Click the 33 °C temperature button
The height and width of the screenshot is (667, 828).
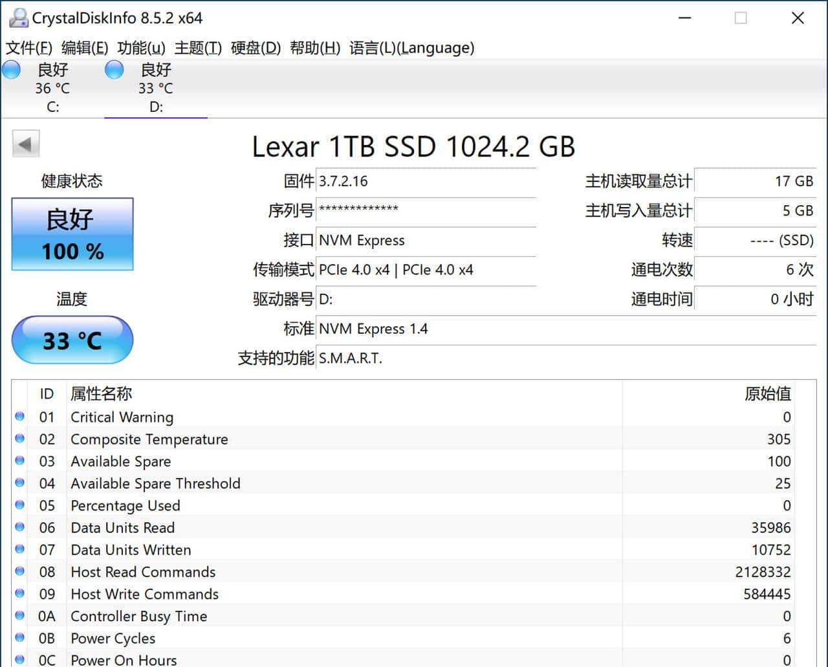(x=72, y=340)
